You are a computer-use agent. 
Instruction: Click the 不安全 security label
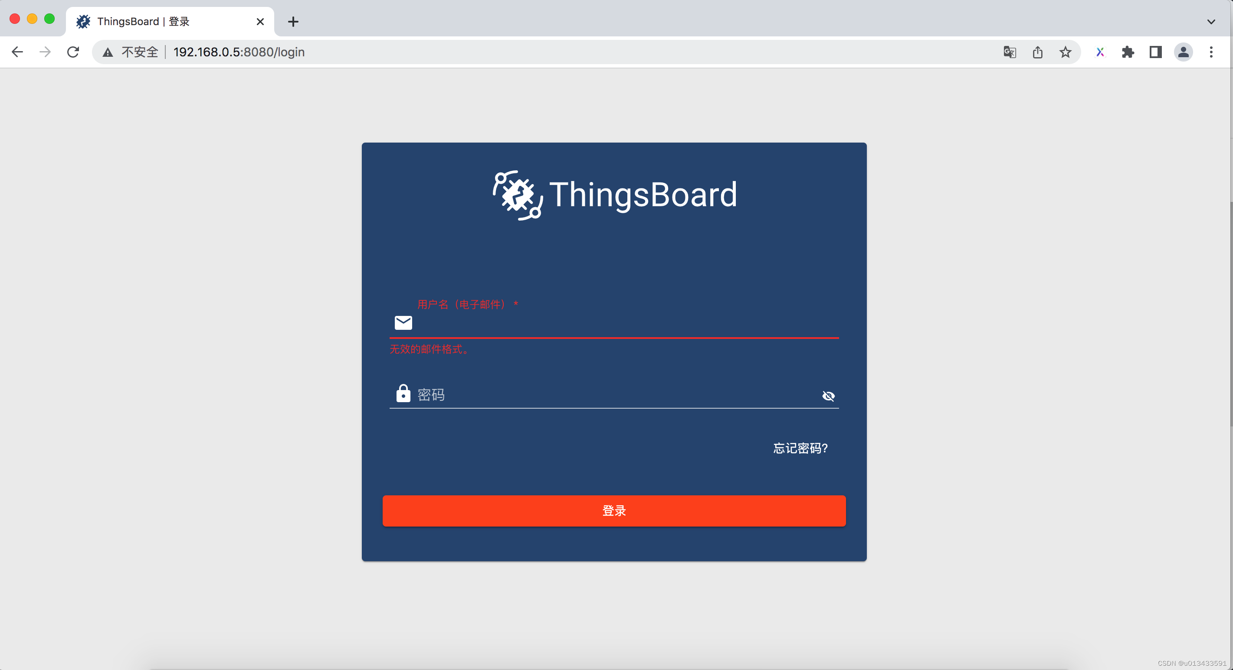139,52
